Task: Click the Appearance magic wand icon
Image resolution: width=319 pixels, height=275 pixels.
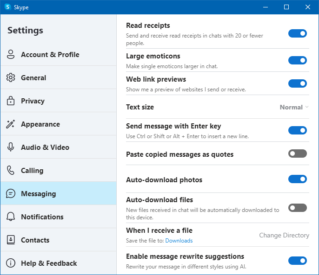Action: pos(11,124)
